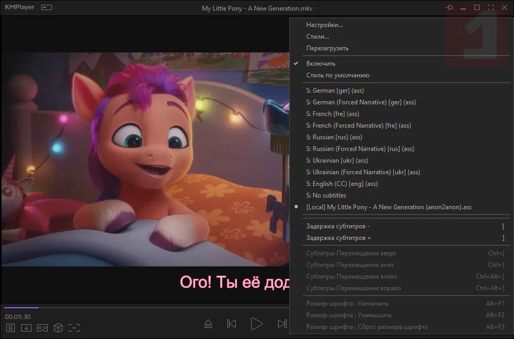The width and height of the screenshot is (514, 339).
Task: Select S: English (CC) [eng] subtitle track
Action: click(x=400, y=184)
